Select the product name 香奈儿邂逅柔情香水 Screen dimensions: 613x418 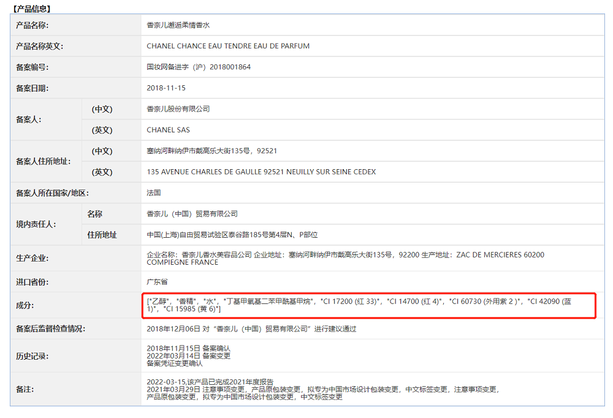[x=178, y=25]
